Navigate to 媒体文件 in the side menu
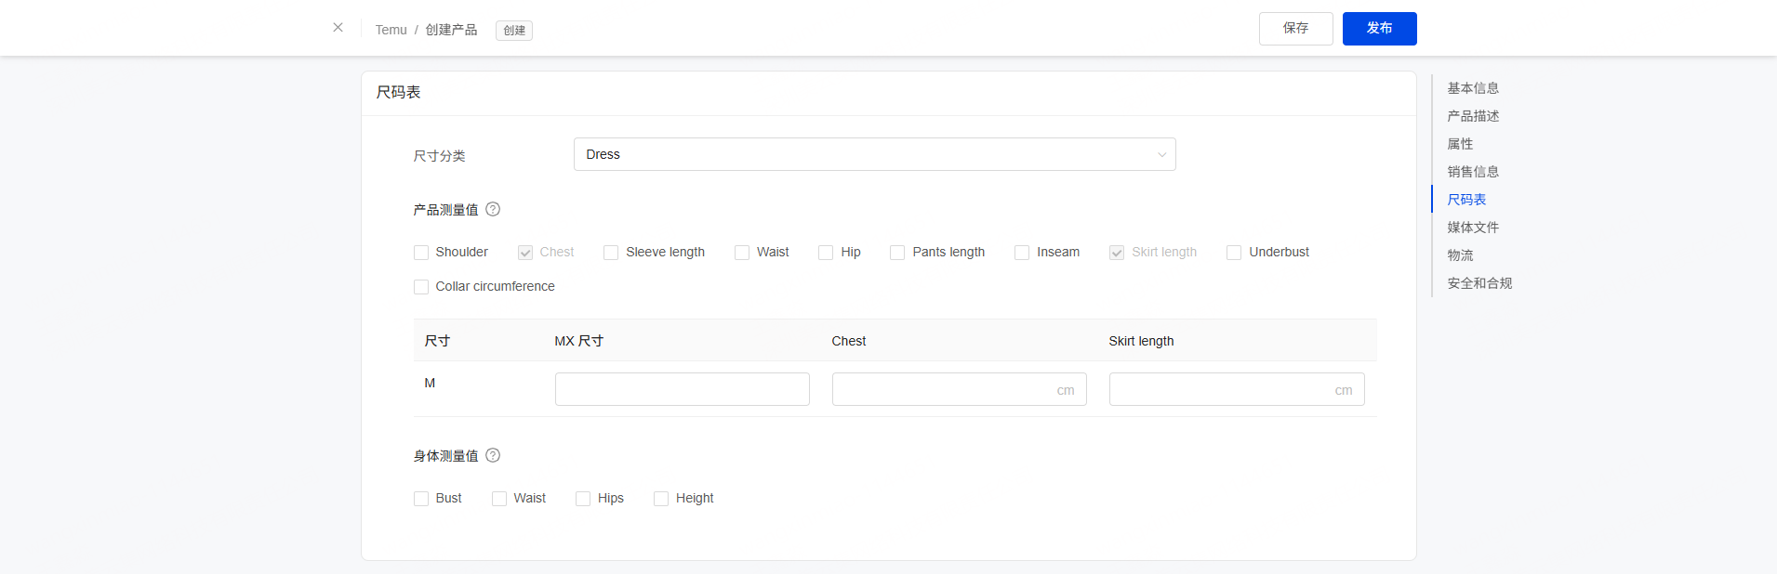Viewport: 1777px width, 574px height. click(1472, 228)
